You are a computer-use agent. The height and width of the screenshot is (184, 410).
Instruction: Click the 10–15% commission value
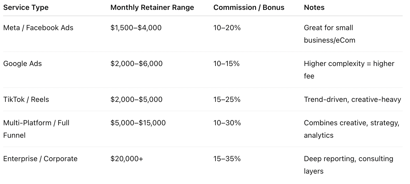tap(226, 64)
